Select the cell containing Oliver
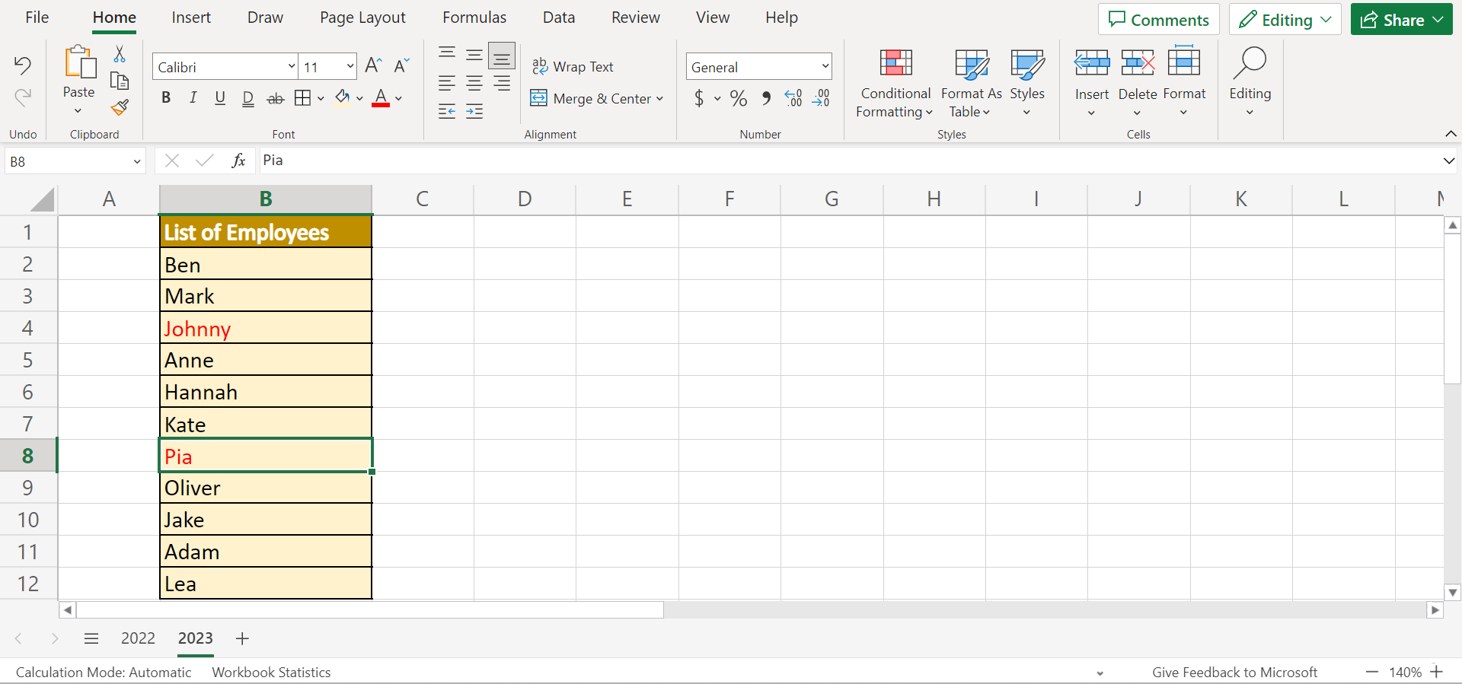 click(x=266, y=488)
